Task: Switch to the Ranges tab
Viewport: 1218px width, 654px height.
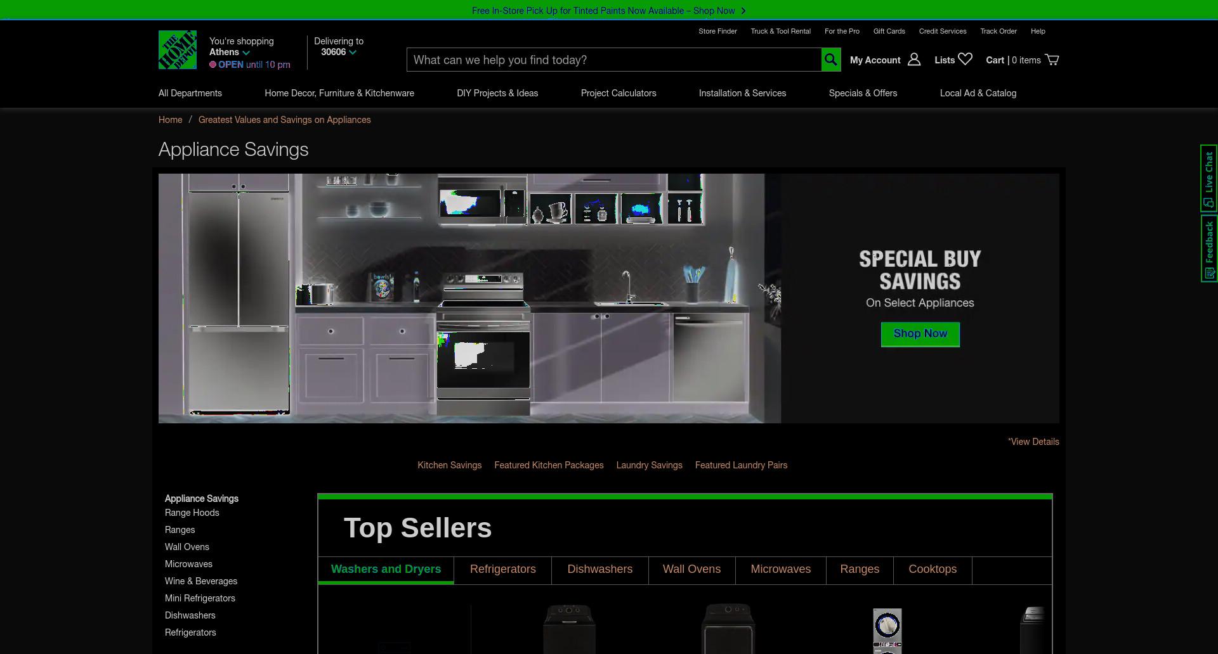Action: pos(860,570)
